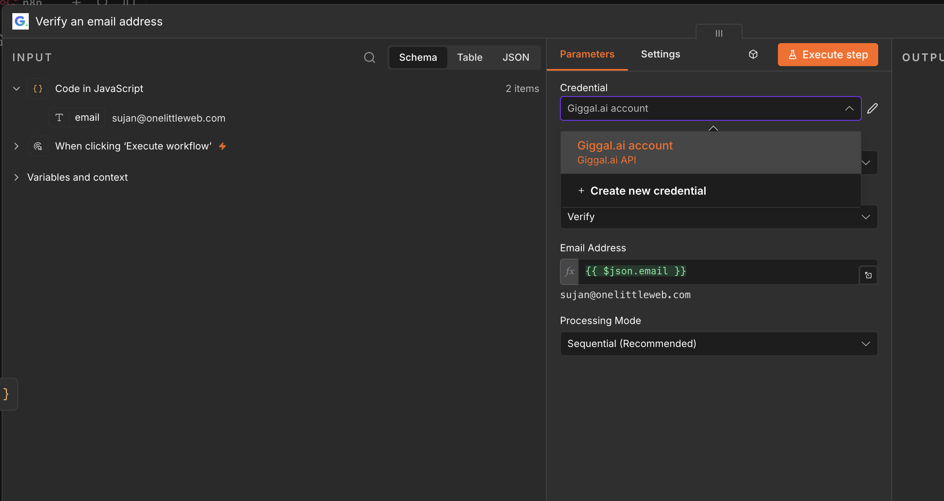Toggle the fx expression button
Screen dimensions: 944x501
[569, 271]
